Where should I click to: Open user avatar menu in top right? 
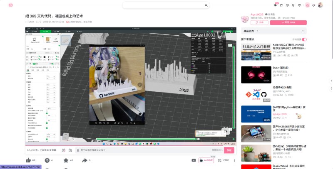point(321,5)
